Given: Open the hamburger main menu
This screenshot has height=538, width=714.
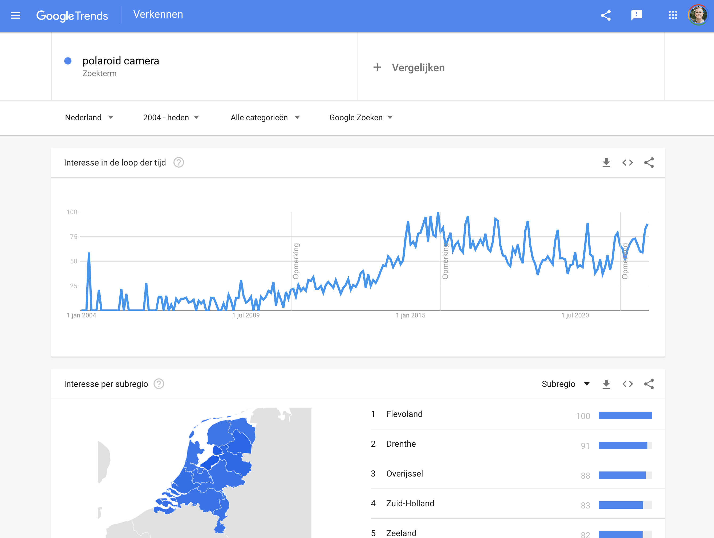Looking at the screenshot, I should pyautogui.click(x=15, y=15).
